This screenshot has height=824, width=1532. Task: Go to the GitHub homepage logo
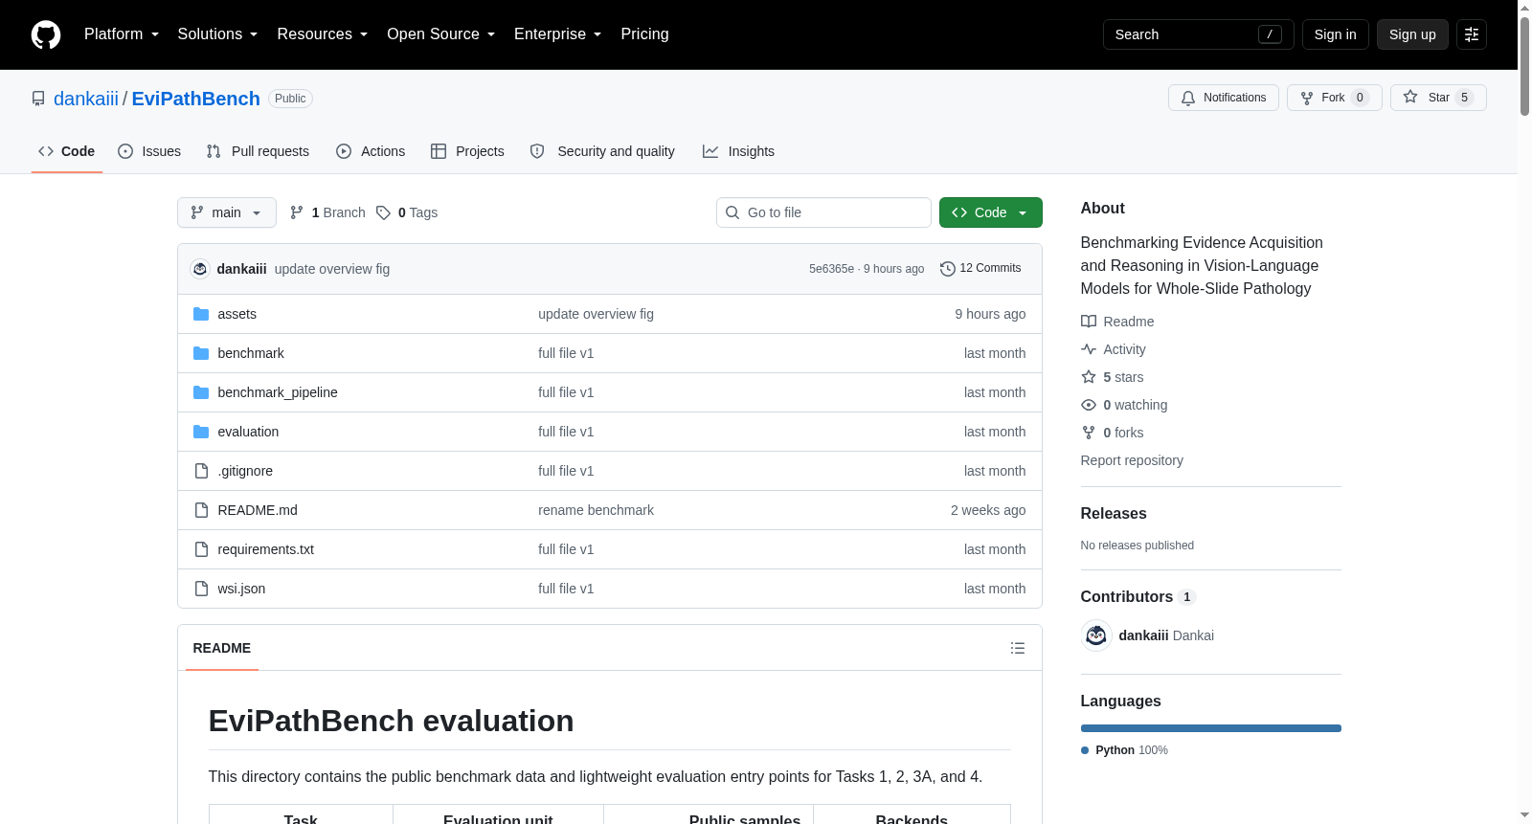46,34
